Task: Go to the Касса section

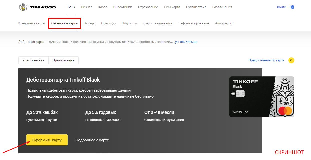Action: point(103,7)
